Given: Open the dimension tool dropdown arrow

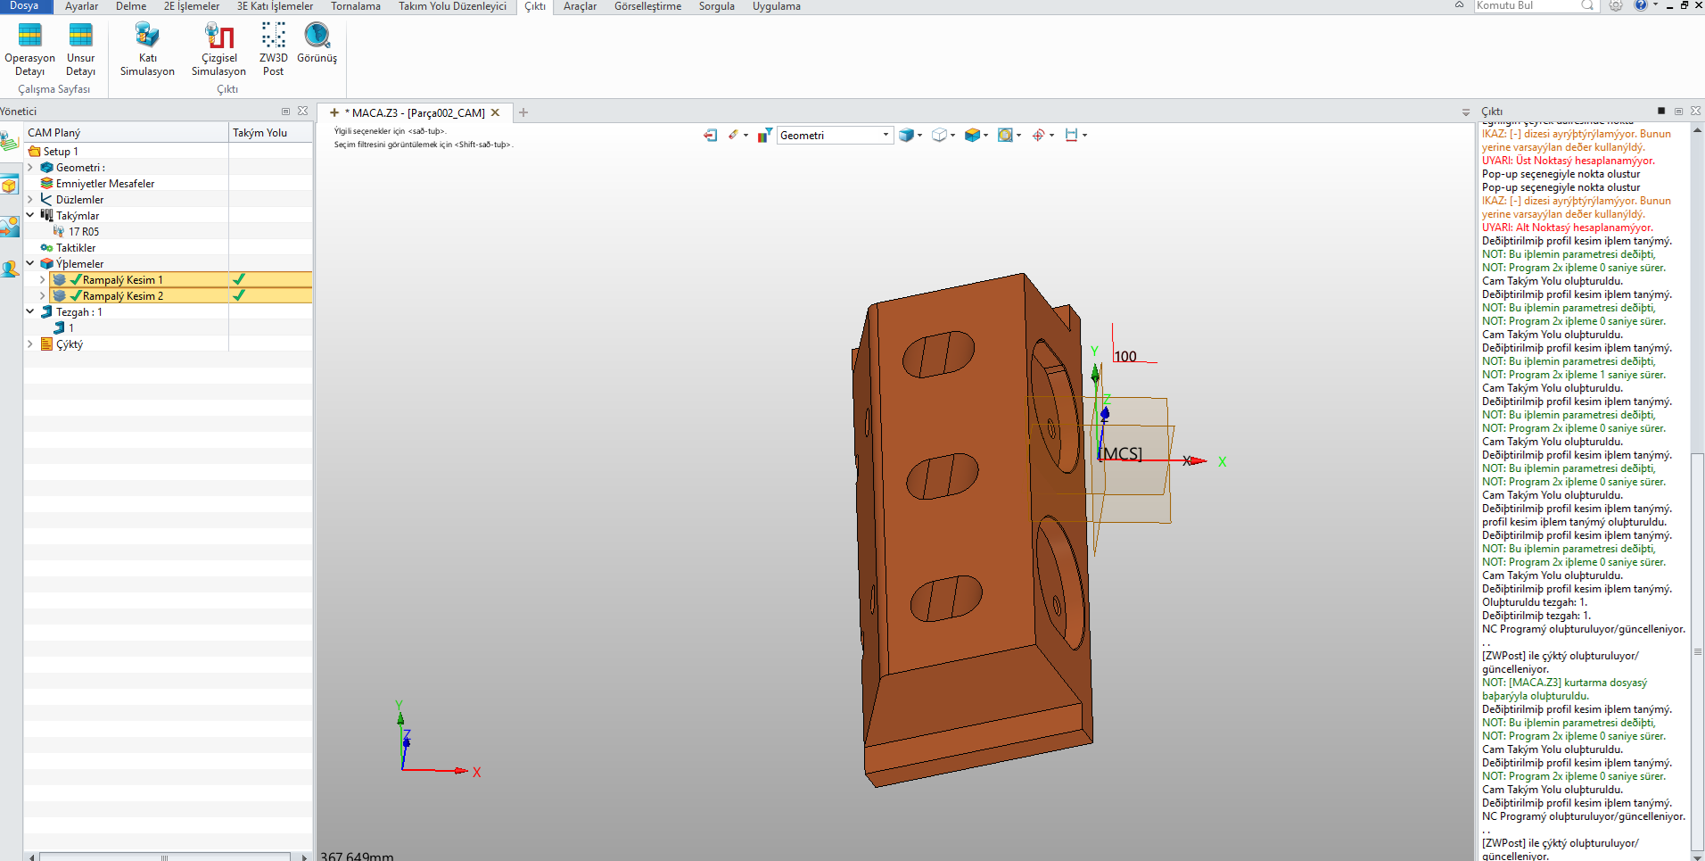Looking at the screenshot, I should tap(1084, 136).
